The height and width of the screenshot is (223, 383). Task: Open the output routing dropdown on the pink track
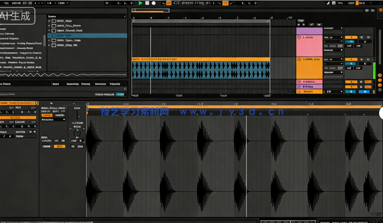tap(333, 50)
